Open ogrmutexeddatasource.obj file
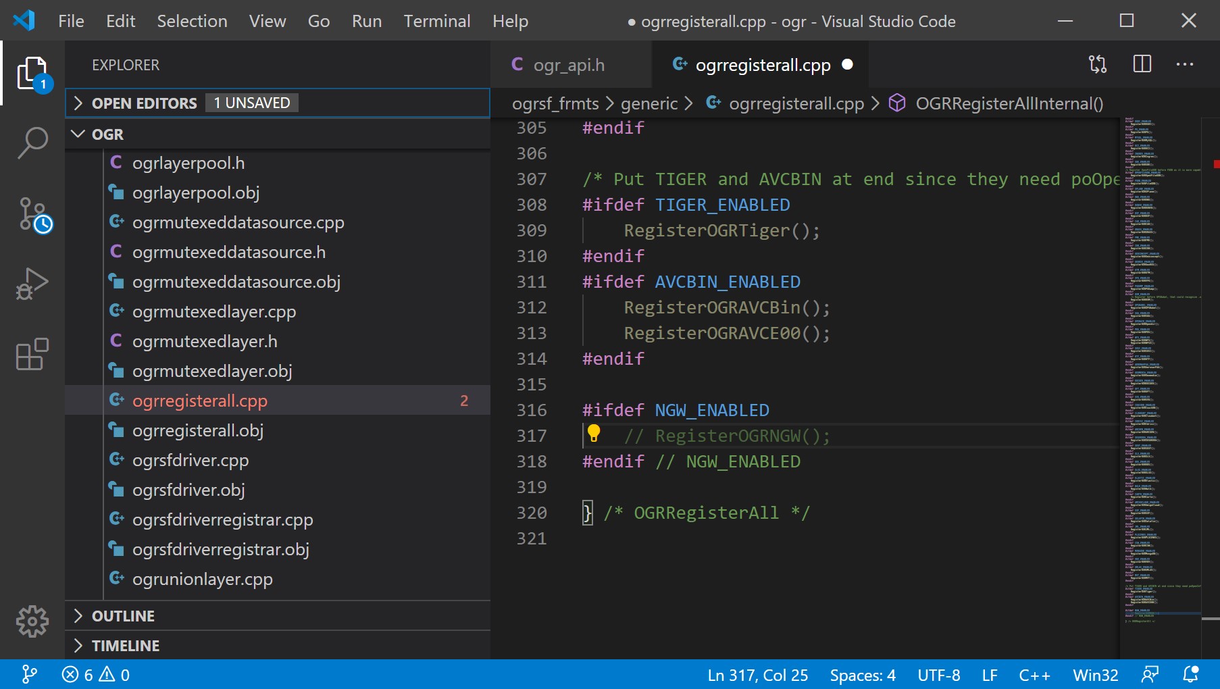This screenshot has width=1220, height=689. pos(278,282)
